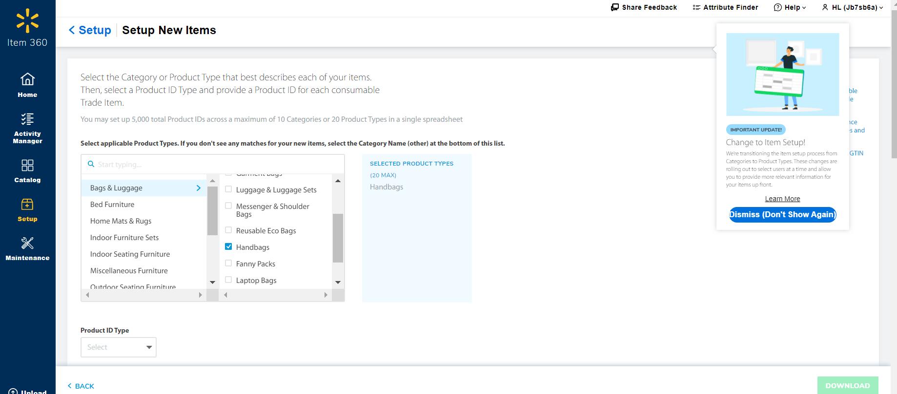Screen dimensions: 897x394
Task: Focus the Start typing search field
Action: (x=213, y=164)
